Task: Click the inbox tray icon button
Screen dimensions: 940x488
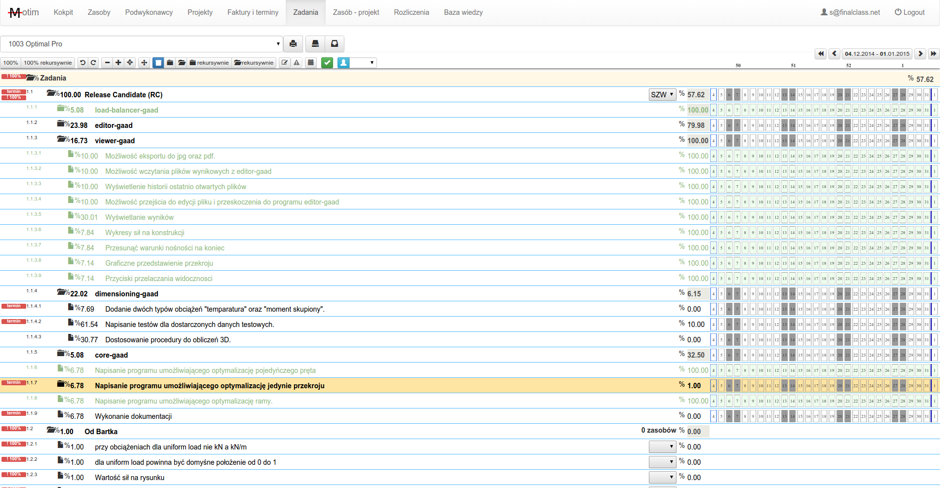Action: [335, 44]
